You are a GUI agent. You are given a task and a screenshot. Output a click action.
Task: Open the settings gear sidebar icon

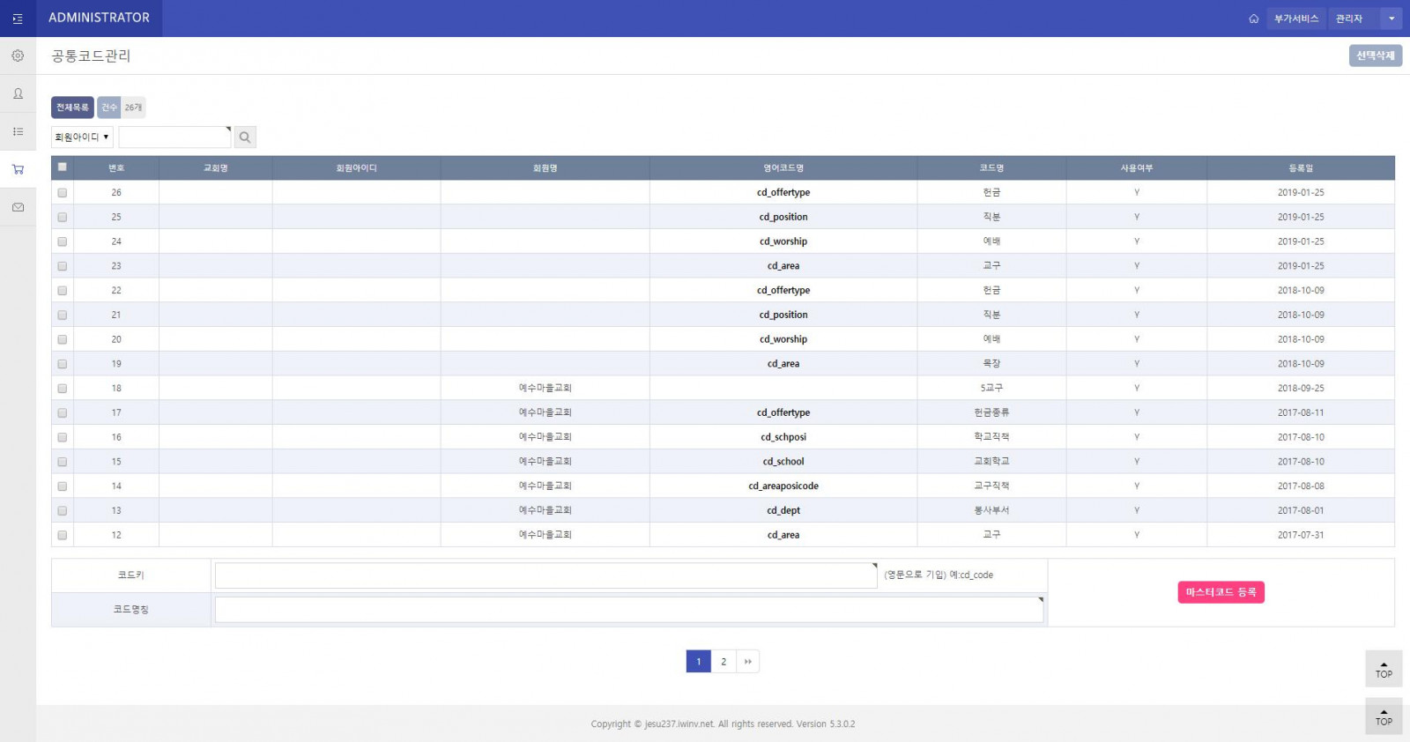[18, 56]
